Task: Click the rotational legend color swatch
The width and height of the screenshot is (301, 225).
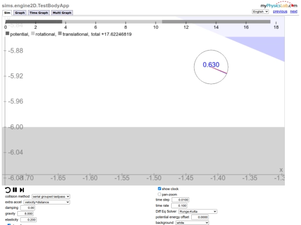Action: coord(33,33)
